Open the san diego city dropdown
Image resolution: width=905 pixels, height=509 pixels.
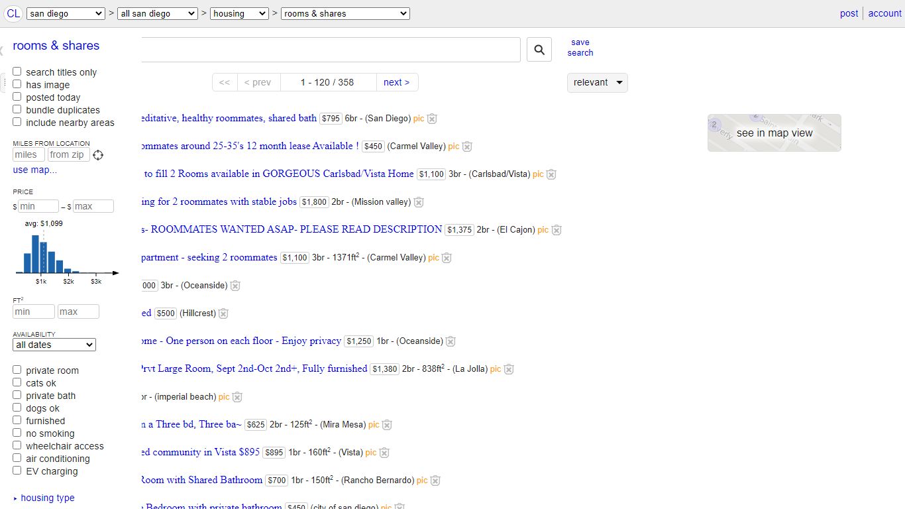(66, 13)
